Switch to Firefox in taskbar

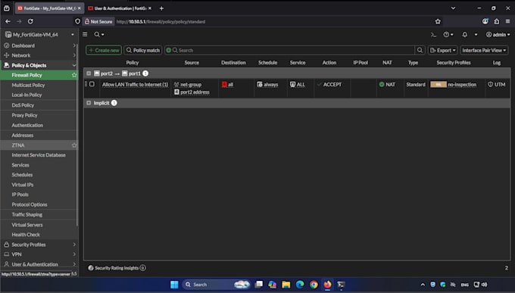point(327,285)
